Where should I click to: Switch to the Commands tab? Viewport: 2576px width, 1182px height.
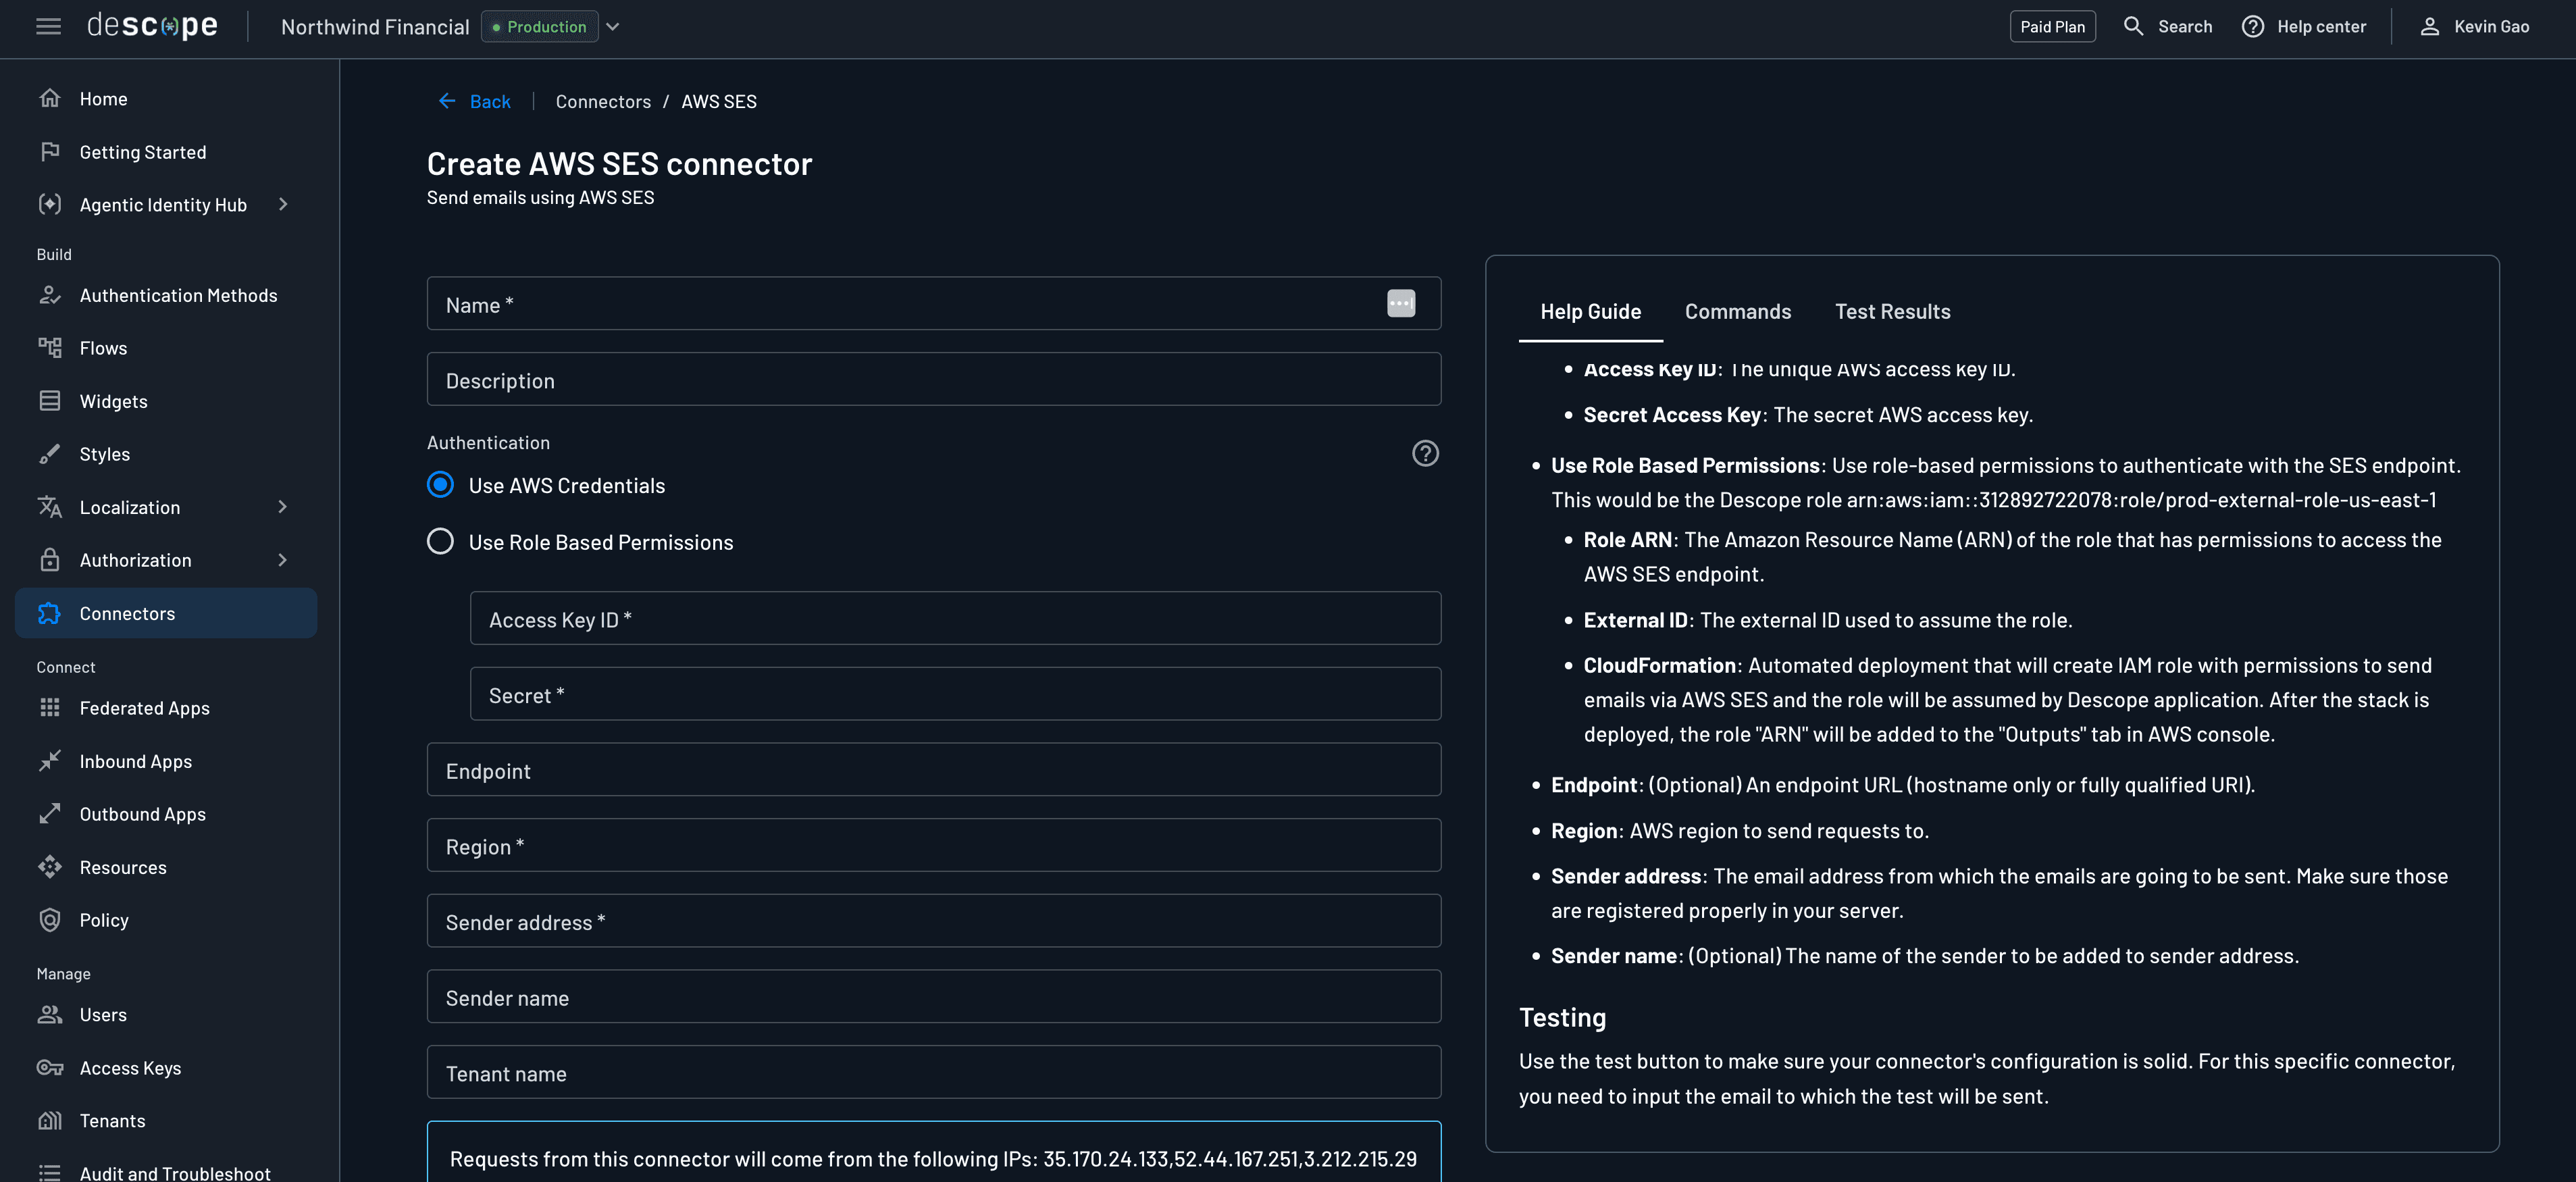pyautogui.click(x=1737, y=311)
